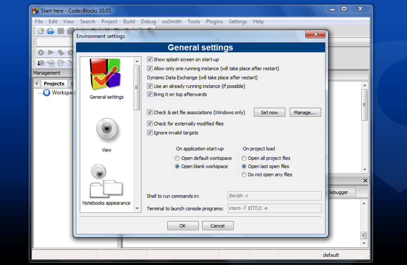Viewport: 407px width, 265px height.
Task: Click the category list scrollbar thumb
Action: coord(137,88)
